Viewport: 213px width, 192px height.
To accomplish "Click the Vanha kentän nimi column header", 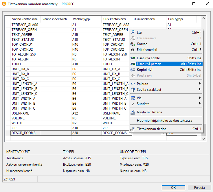I will point(25,19).
